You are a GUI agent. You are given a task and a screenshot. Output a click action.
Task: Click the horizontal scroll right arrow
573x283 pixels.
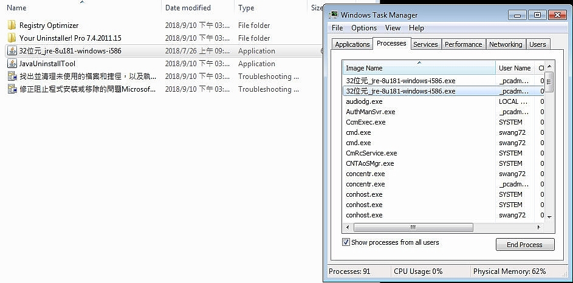(x=538, y=228)
